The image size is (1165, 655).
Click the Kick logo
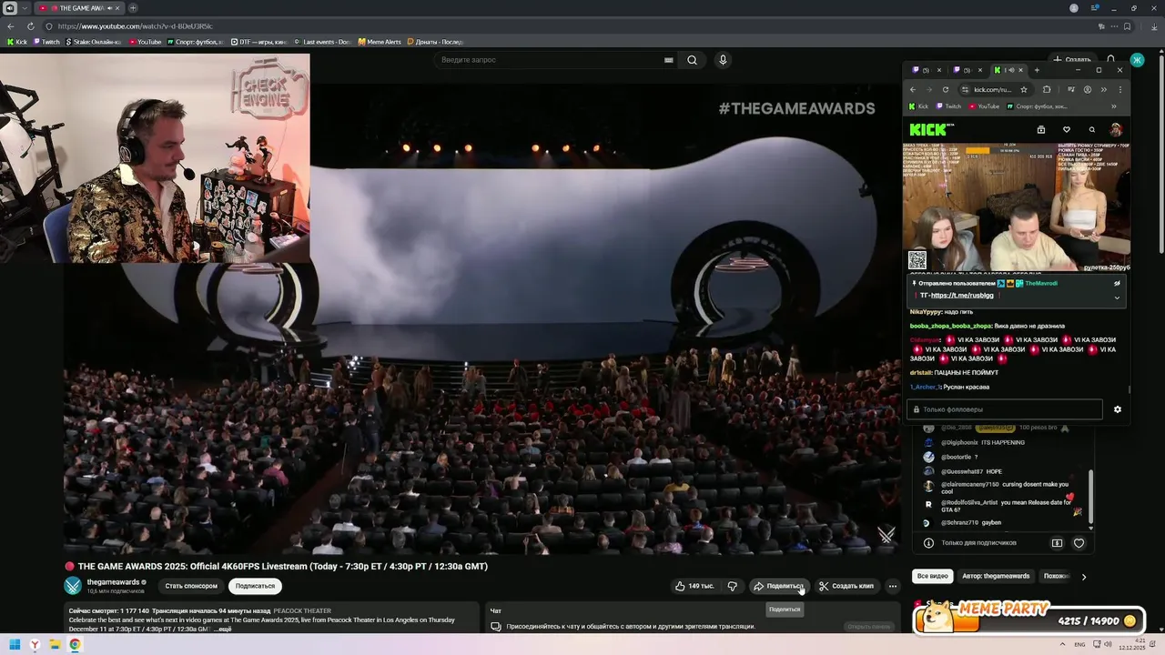click(x=927, y=130)
